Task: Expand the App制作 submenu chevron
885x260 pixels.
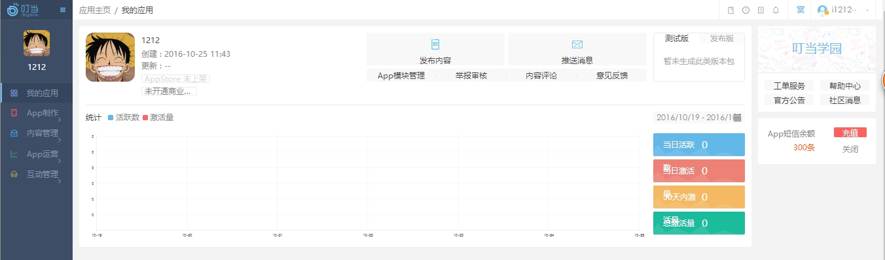Action: coord(60,120)
